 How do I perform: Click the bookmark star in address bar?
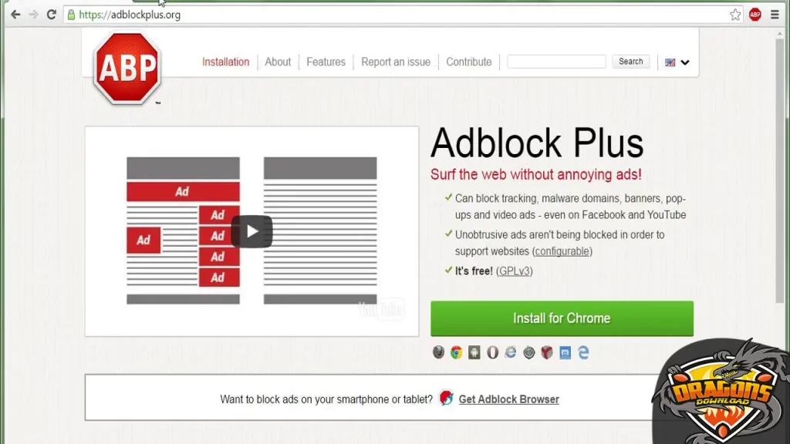735,14
